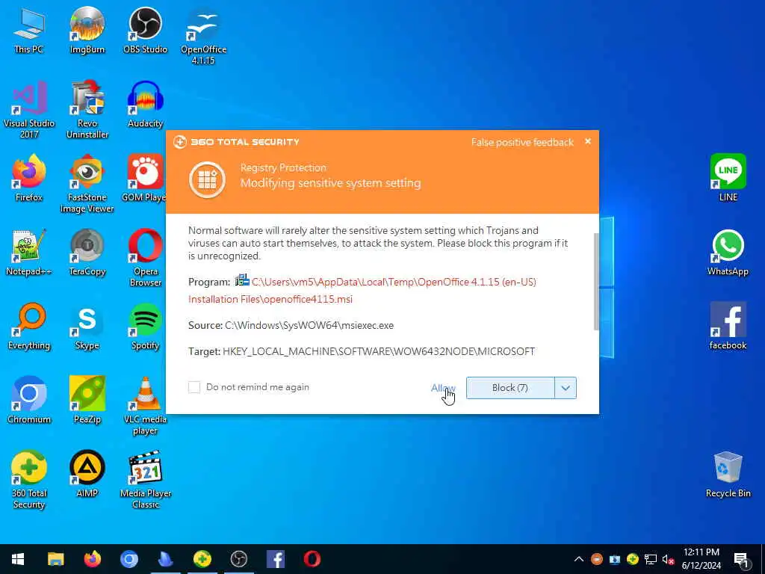The image size is (765, 574).
Task: Open Chromium from the taskbar
Action: 129,559
